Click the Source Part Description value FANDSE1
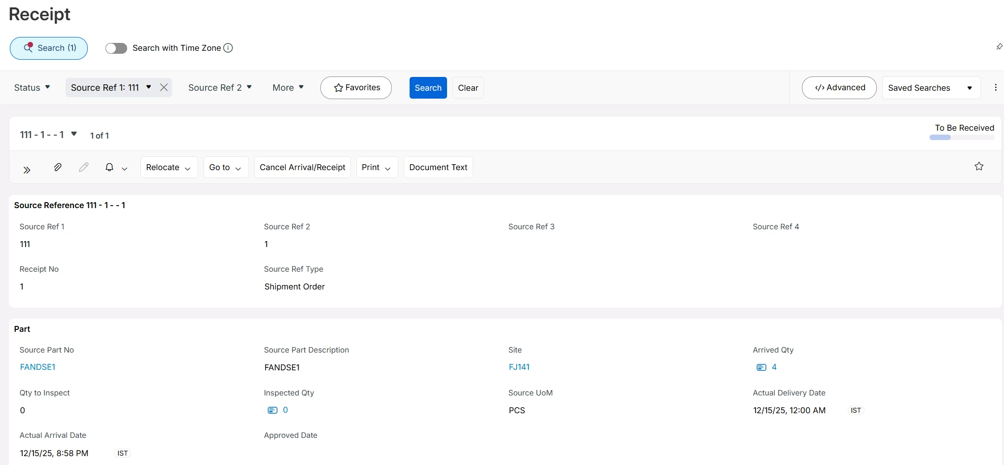Screen dimensions: 1004x465 point(282,367)
